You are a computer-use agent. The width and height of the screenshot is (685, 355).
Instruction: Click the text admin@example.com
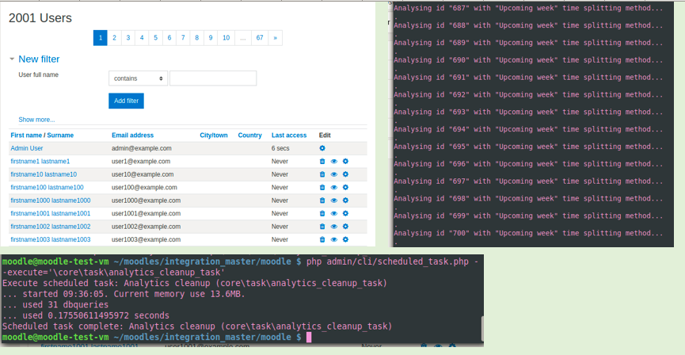pos(142,148)
